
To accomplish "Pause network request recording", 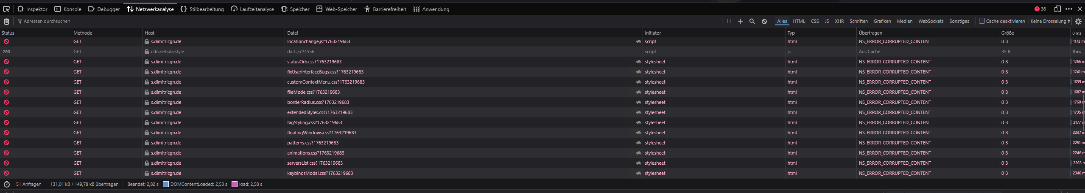I will 728,21.
